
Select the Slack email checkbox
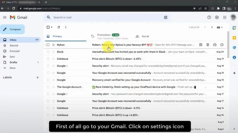click(48, 52)
